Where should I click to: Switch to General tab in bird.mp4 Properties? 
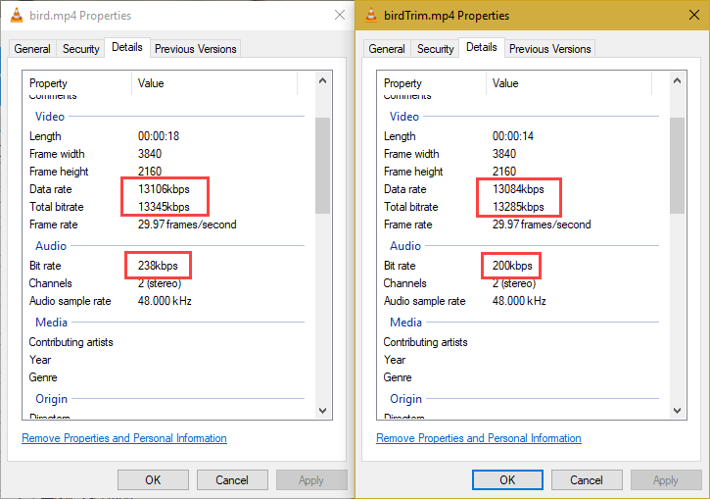coord(32,49)
